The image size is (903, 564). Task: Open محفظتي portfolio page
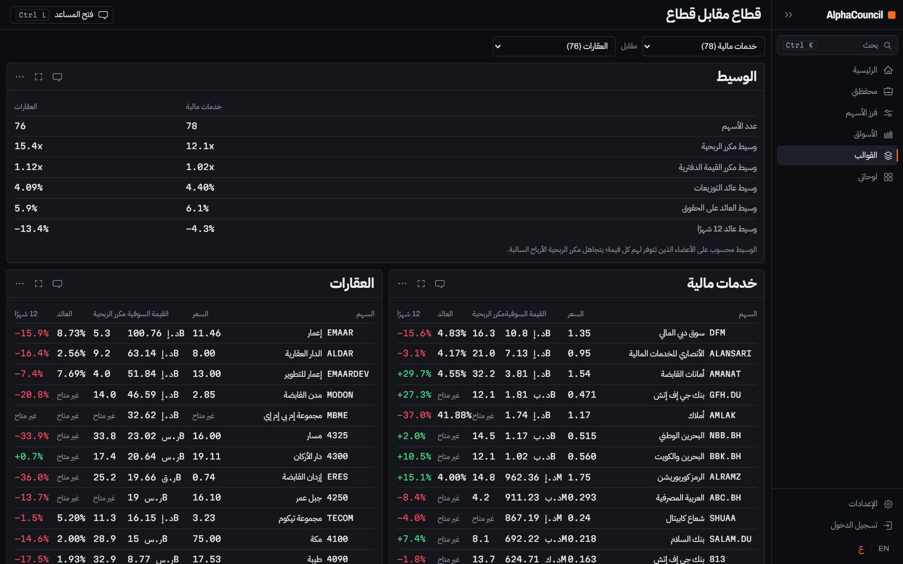pyautogui.click(x=837, y=91)
